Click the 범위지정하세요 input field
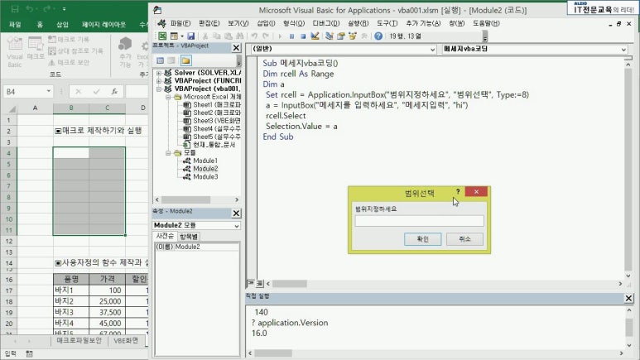 tap(419, 221)
